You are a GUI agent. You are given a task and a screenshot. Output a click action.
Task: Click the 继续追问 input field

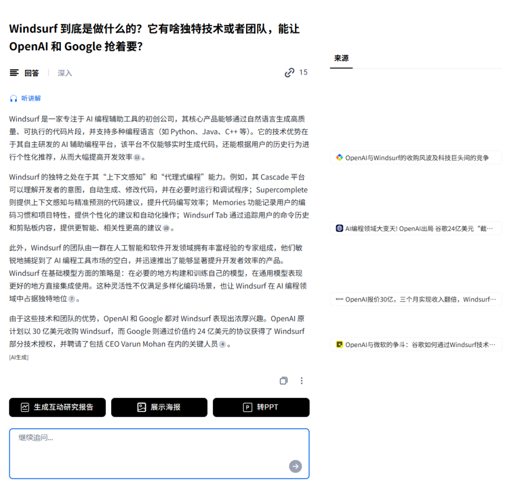tap(159, 454)
